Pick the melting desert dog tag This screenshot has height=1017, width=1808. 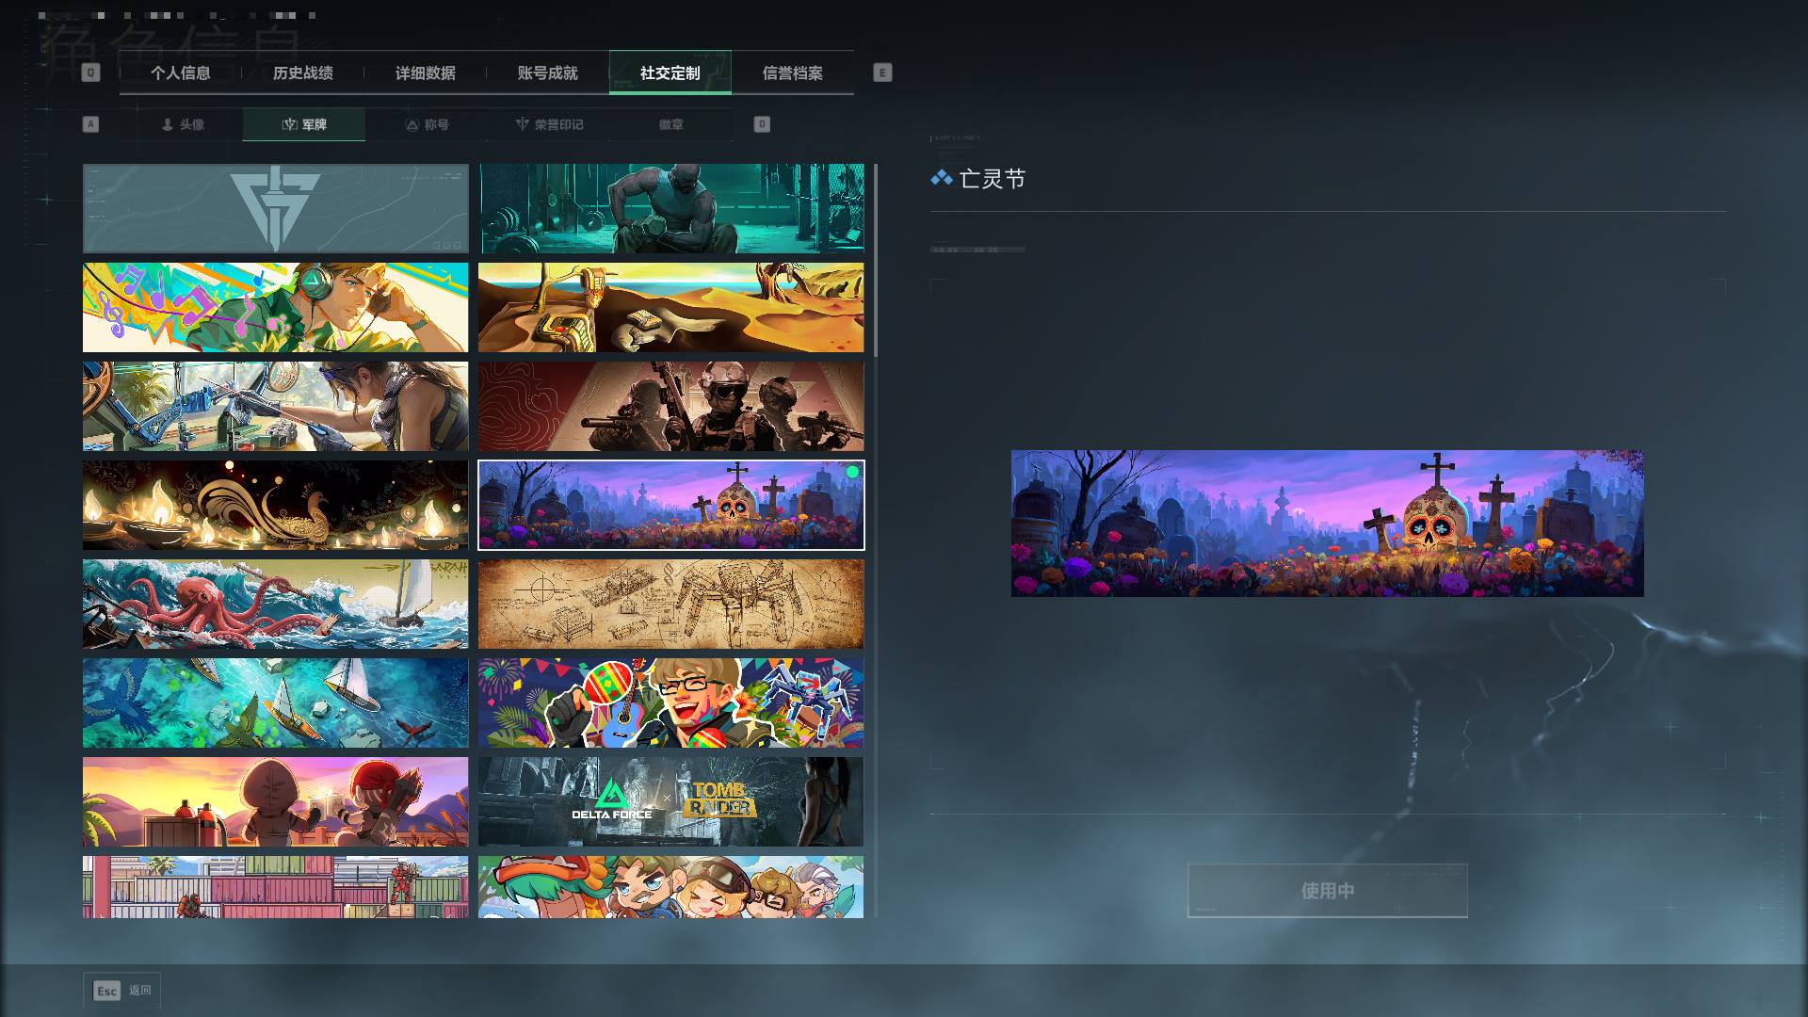click(x=670, y=307)
